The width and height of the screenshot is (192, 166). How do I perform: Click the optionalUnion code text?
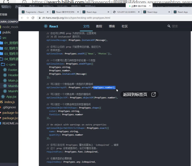coord(55,64)
